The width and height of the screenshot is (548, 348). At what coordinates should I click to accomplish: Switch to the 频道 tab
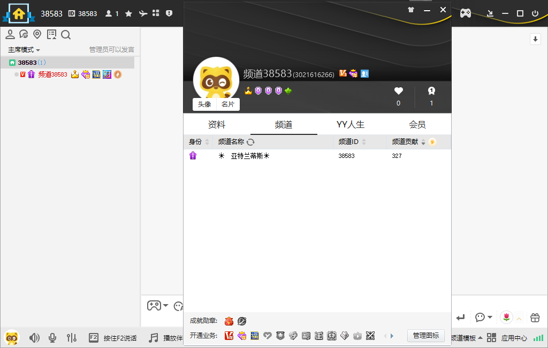pos(284,125)
